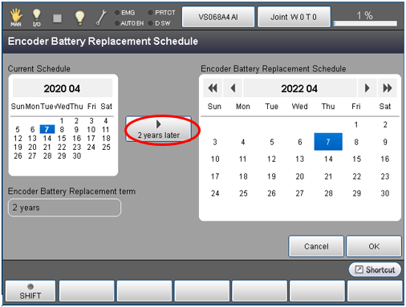Select day 12 in 2022 04 calendar
Viewport: 406px width, 307px height.
[271, 159]
